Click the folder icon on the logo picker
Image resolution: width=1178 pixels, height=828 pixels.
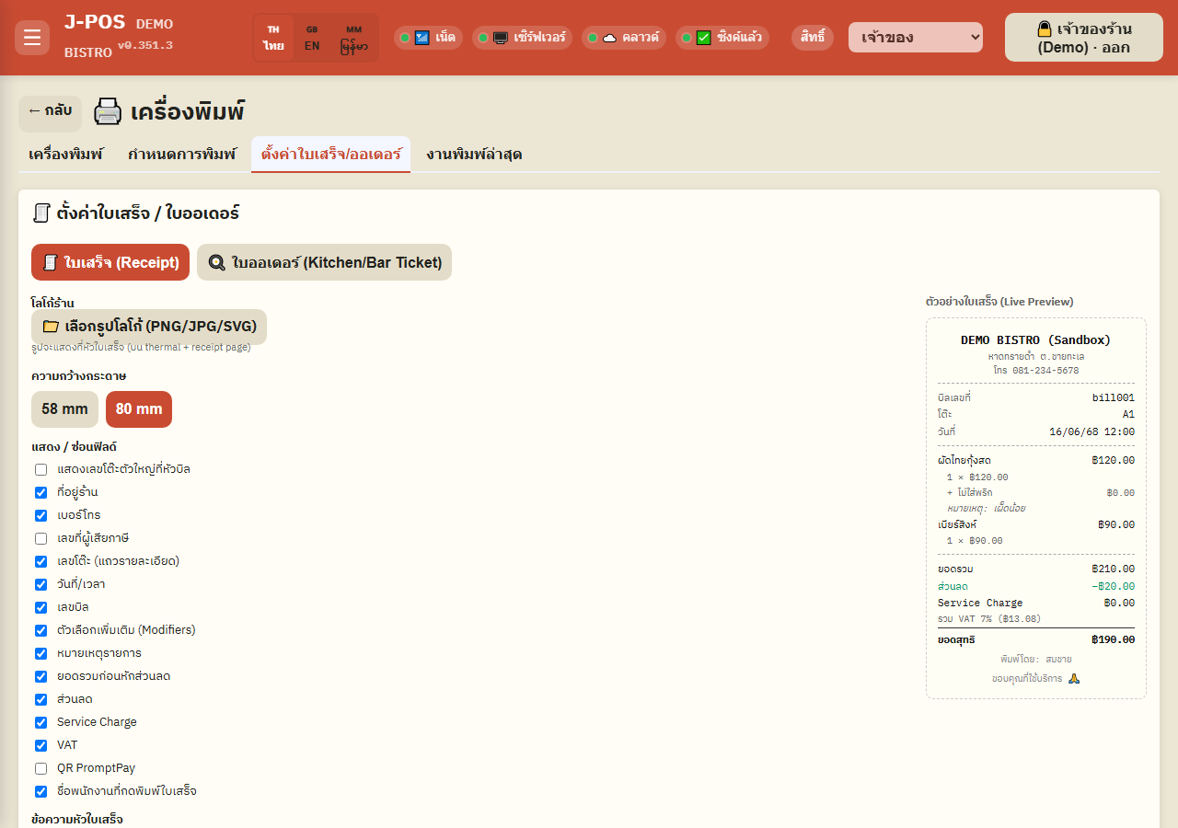[x=51, y=327]
